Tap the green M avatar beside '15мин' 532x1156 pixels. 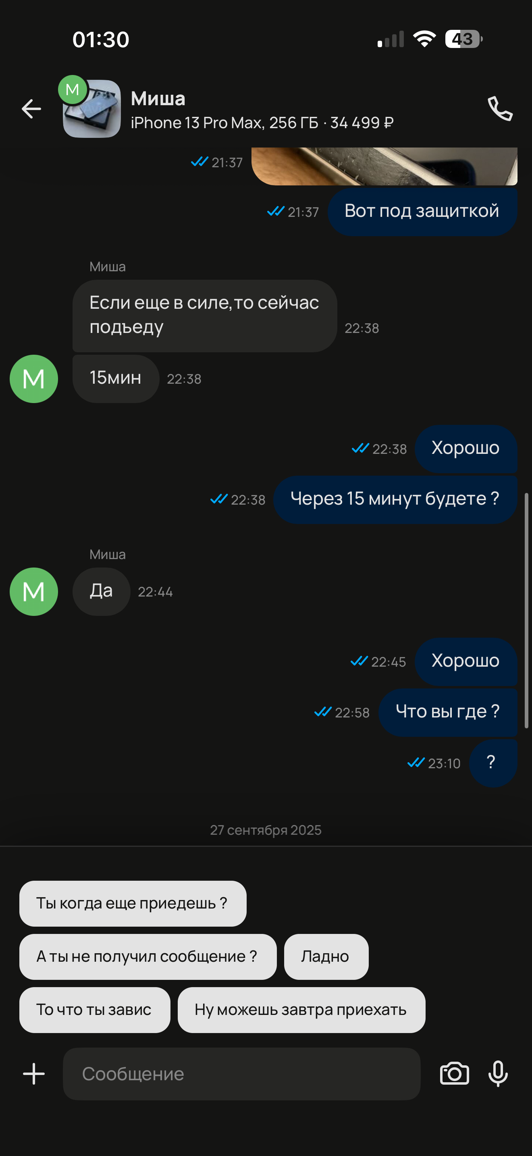coord(33,379)
